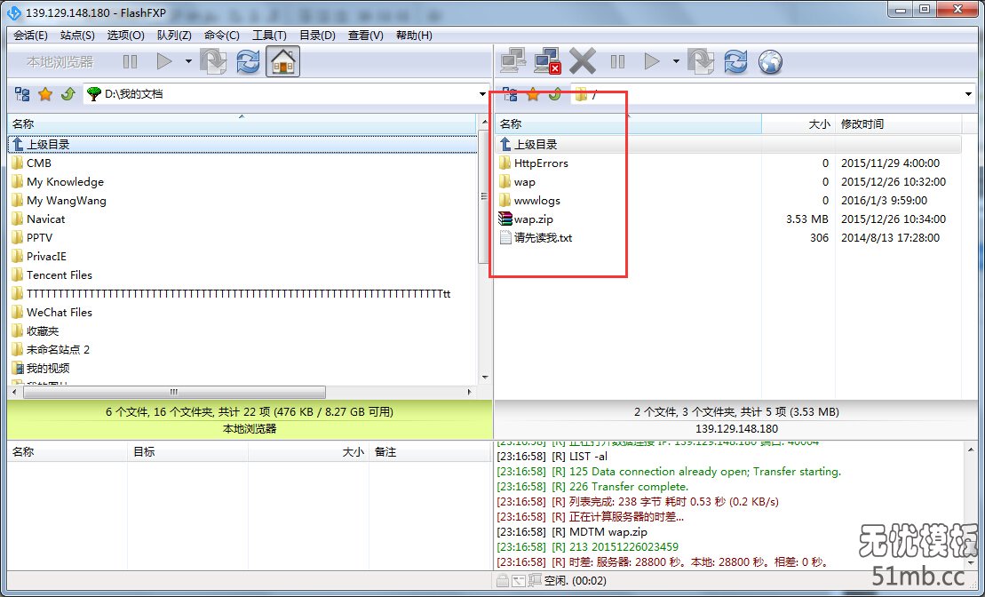Click the remote folder tree icon

[x=510, y=94]
